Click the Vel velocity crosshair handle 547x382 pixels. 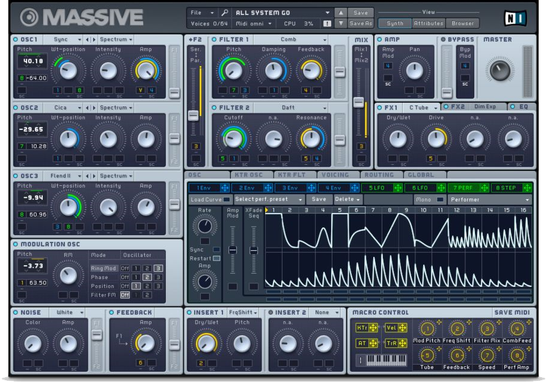402,327
